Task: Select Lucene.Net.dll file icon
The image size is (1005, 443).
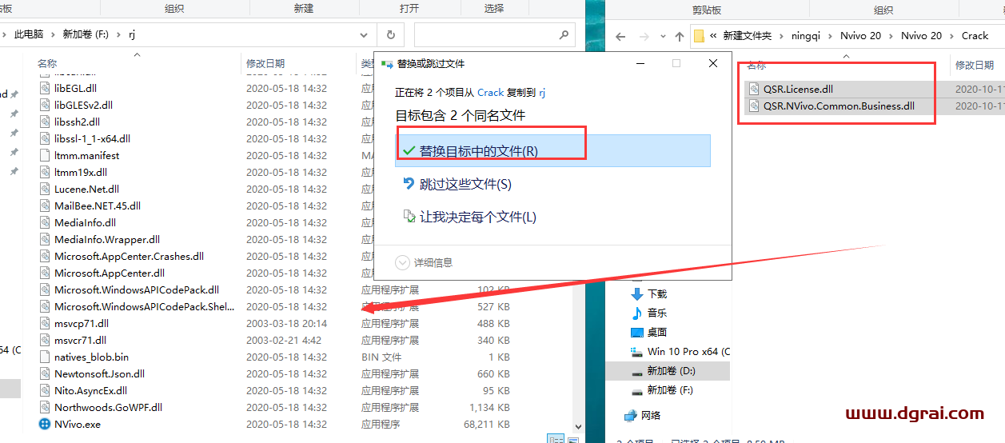Action: (45, 189)
